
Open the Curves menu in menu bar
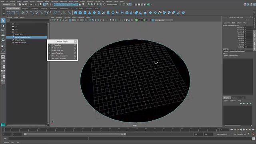pyautogui.click(x=83, y=1)
